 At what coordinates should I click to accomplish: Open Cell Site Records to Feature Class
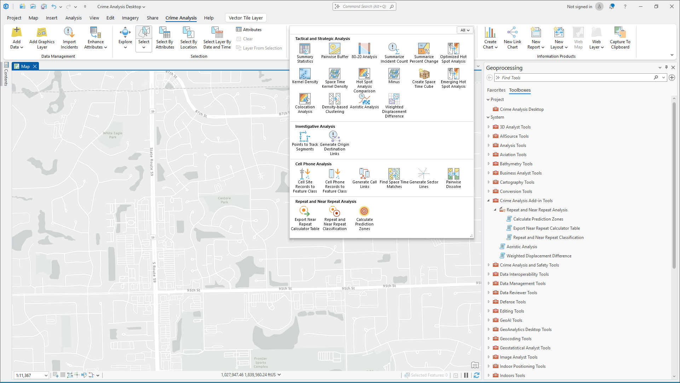tap(305, 181)
